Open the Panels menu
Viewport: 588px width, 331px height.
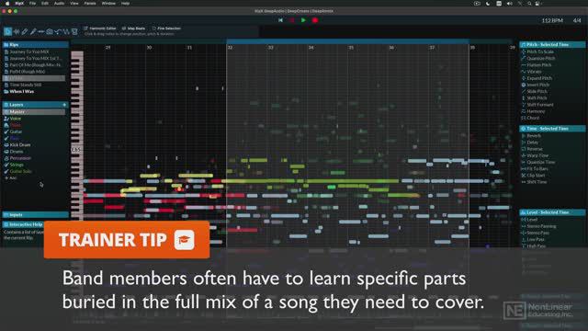click(90, 4)
